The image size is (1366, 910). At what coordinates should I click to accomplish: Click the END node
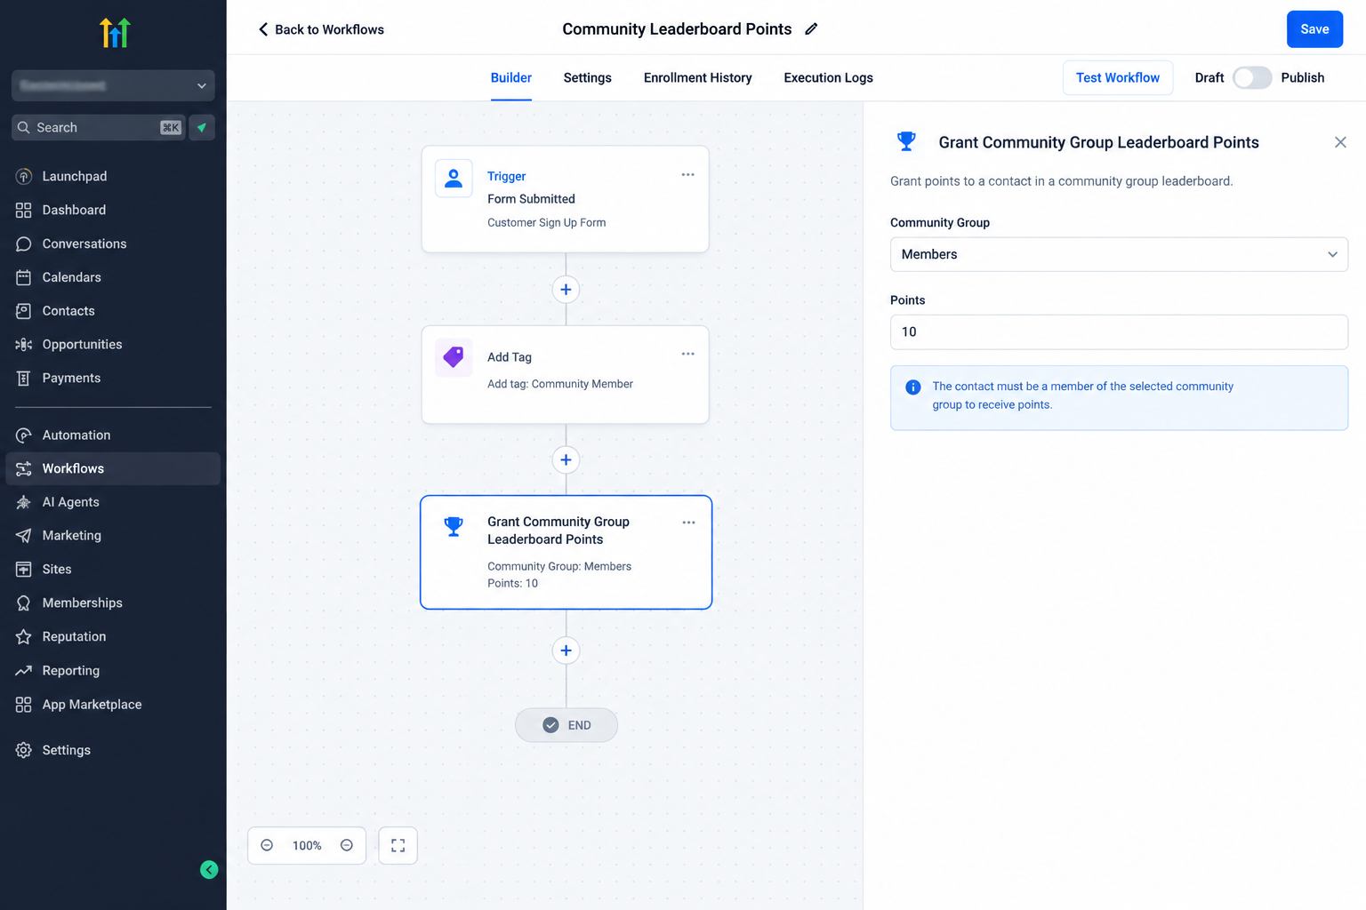point(566,725)
